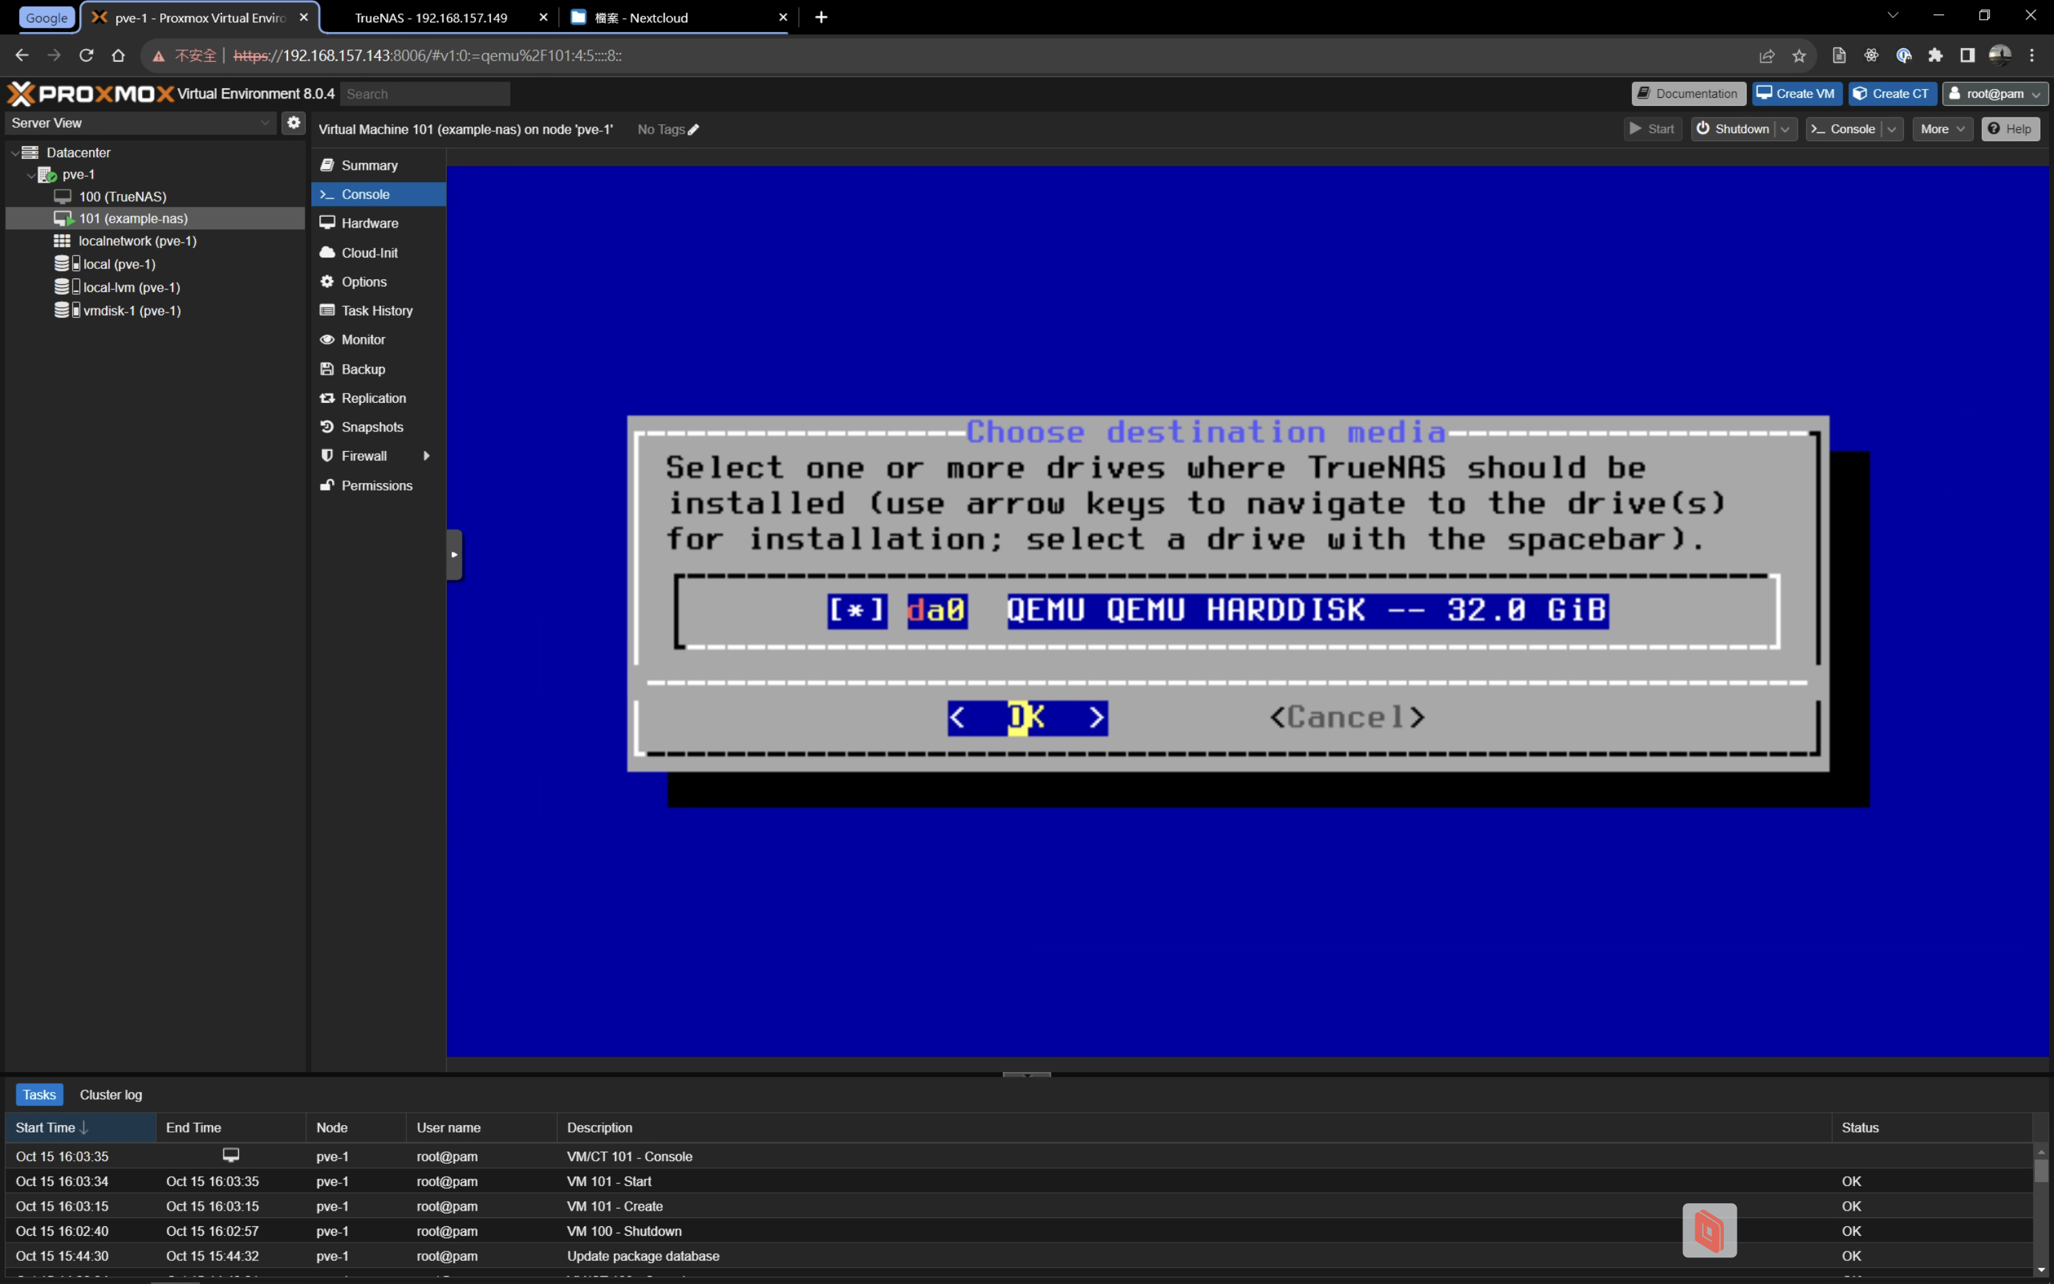This screenshot has width=2054, height=1284.
Task: Switch to TrueNAS browser tab
Action: point(431,18)
